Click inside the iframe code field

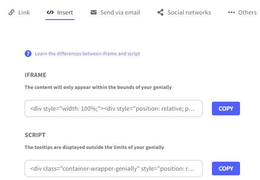pyautogui.click(x=114, y=109)
